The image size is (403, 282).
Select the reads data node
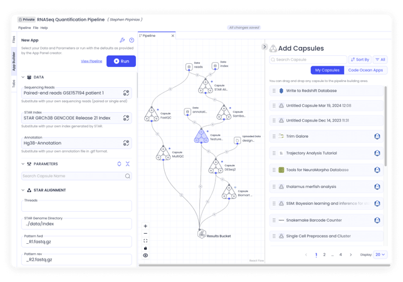coord(189,67)
